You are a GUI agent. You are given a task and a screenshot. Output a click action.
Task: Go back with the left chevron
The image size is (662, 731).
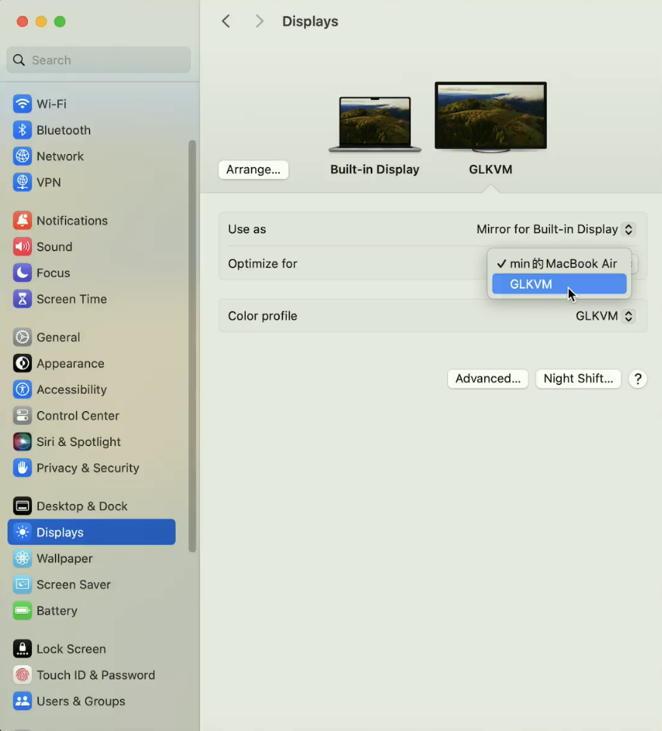click(225, 21)
